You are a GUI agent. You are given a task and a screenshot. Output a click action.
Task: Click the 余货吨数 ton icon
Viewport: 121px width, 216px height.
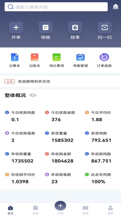coord(87,133)
